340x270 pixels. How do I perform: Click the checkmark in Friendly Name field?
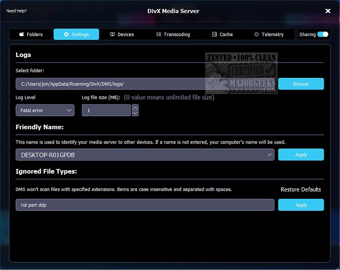pos(269,155)
